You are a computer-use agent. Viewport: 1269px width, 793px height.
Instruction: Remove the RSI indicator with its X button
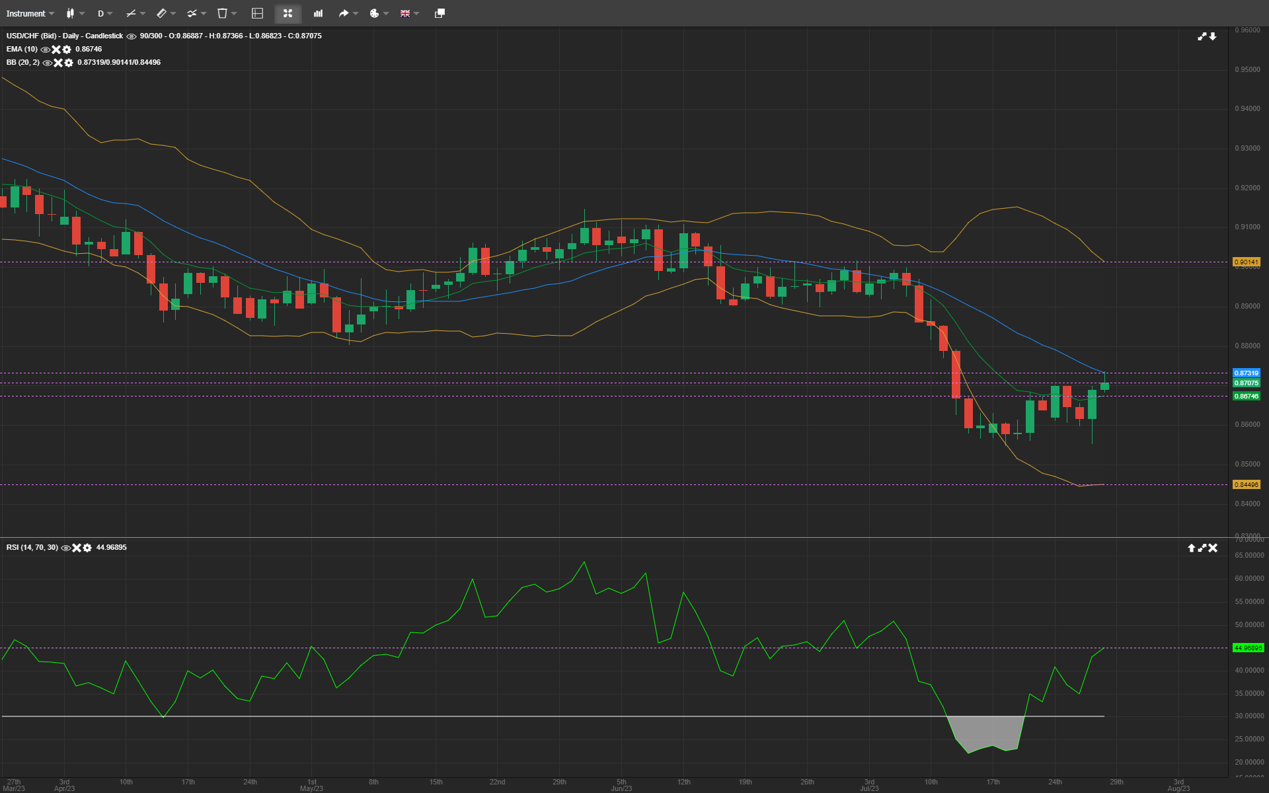pos(76,548)
